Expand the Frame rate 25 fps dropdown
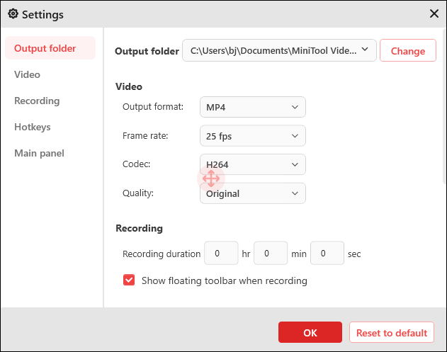Screen dimensions: 447x352 [x=252, y=135]
